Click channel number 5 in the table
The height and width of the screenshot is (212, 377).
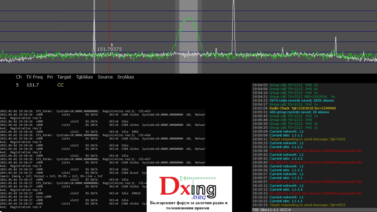coord(17,85)
